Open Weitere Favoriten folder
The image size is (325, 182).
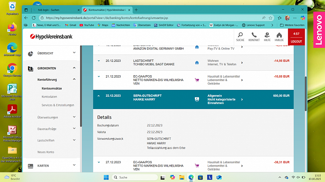[292, 25]
